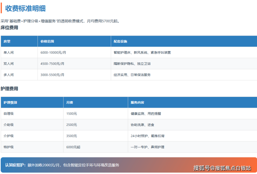
Task: Click the 配套设施 column header
Action: click(x=120, y=42)
